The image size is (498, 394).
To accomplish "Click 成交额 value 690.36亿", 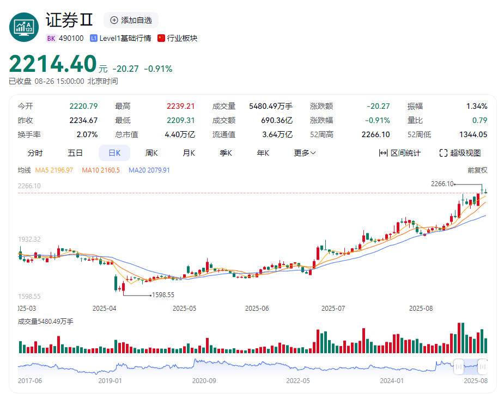I will (x=277, y=121).
